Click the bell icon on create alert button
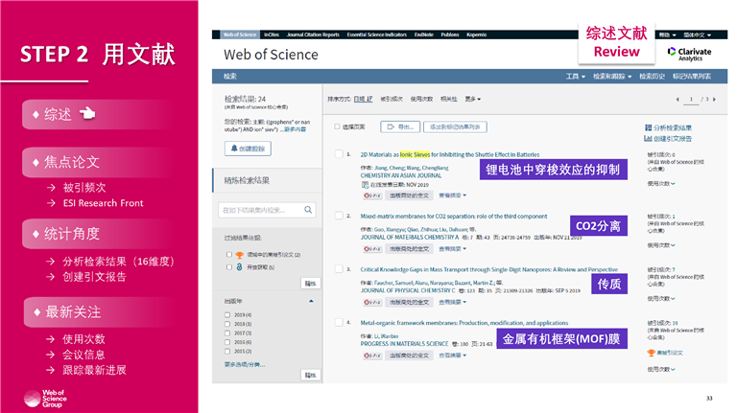 point(234,149)
